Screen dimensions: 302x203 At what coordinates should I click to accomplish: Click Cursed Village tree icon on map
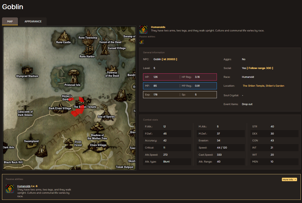point(105,49)
